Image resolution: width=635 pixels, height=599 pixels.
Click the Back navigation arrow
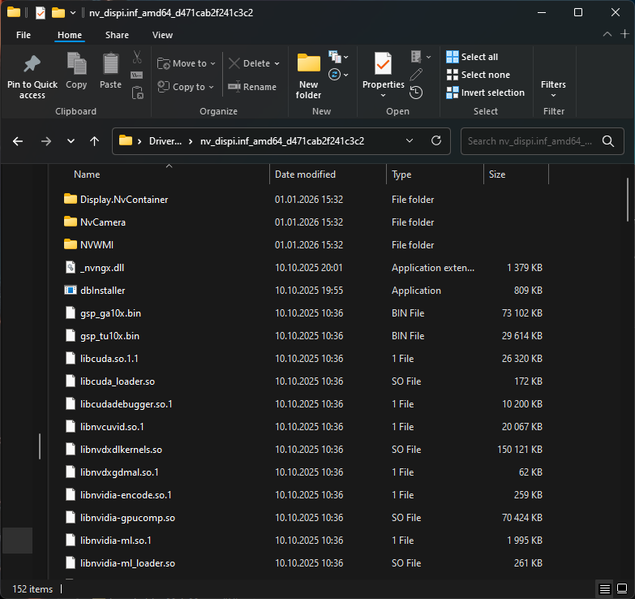pos(17,141)
